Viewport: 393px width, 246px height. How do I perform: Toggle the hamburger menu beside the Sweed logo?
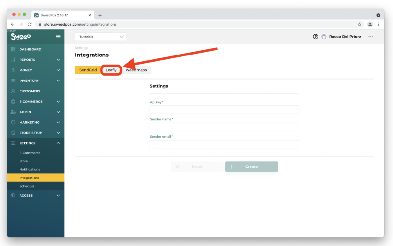click(x=58, y=37)
